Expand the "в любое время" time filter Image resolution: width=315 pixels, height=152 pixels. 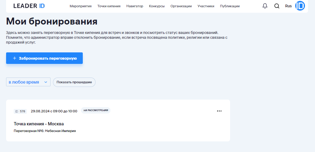coord(28,82)
